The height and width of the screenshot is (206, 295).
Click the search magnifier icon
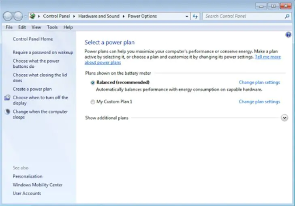tap(287, 16)
